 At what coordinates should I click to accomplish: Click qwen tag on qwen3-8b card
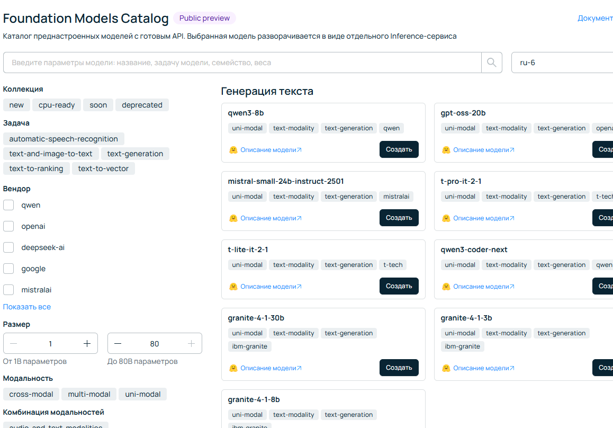[391, 128]
